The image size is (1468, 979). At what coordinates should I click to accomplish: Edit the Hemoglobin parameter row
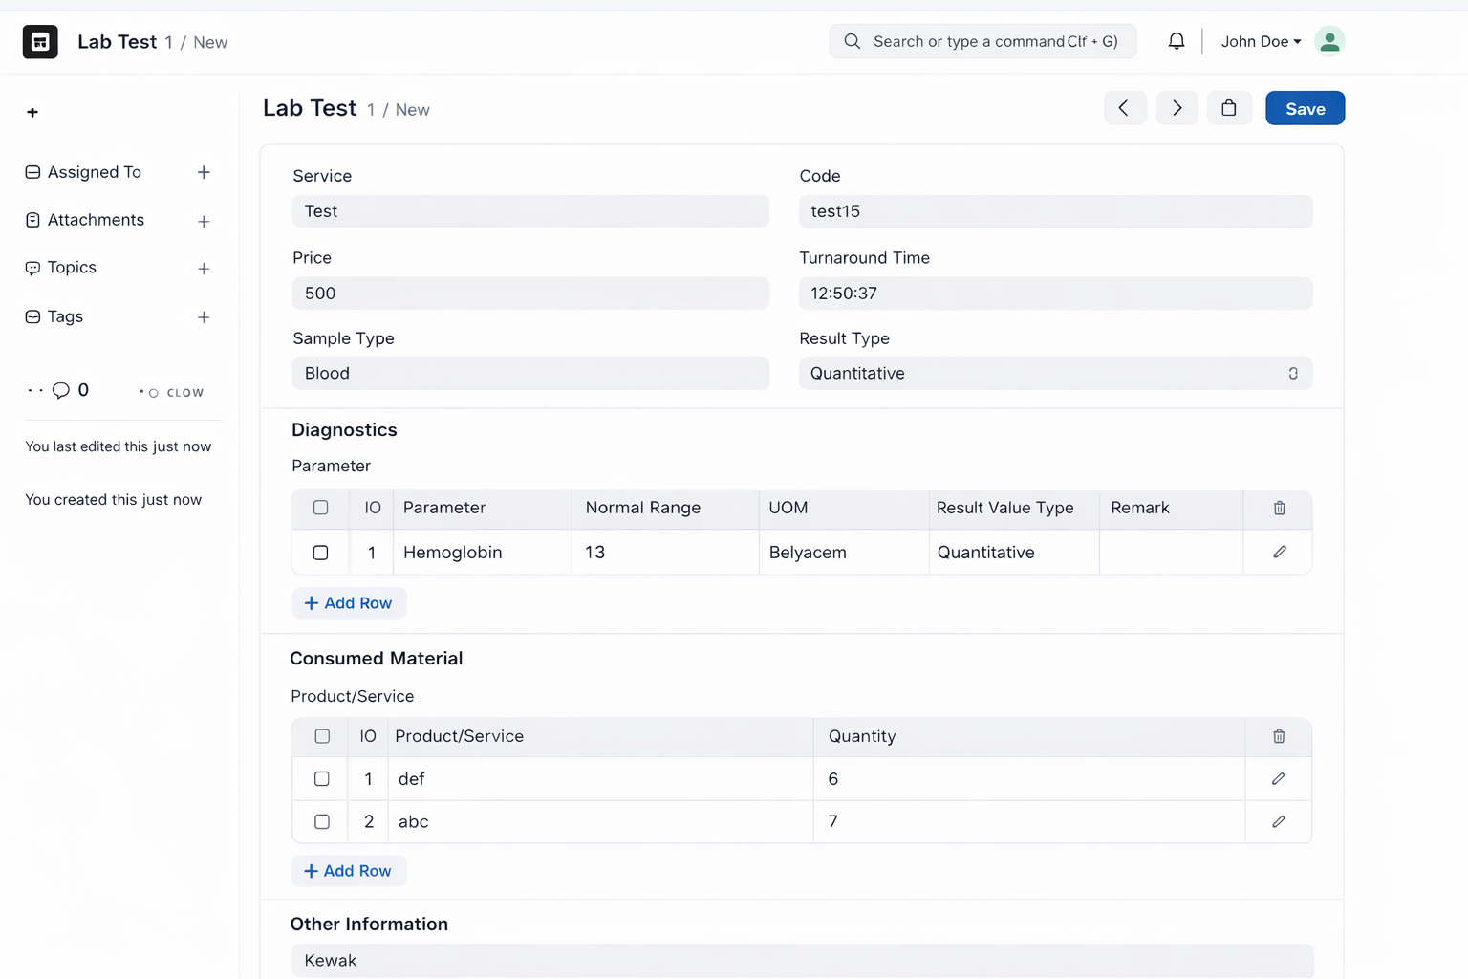[x=1279, y=552]
